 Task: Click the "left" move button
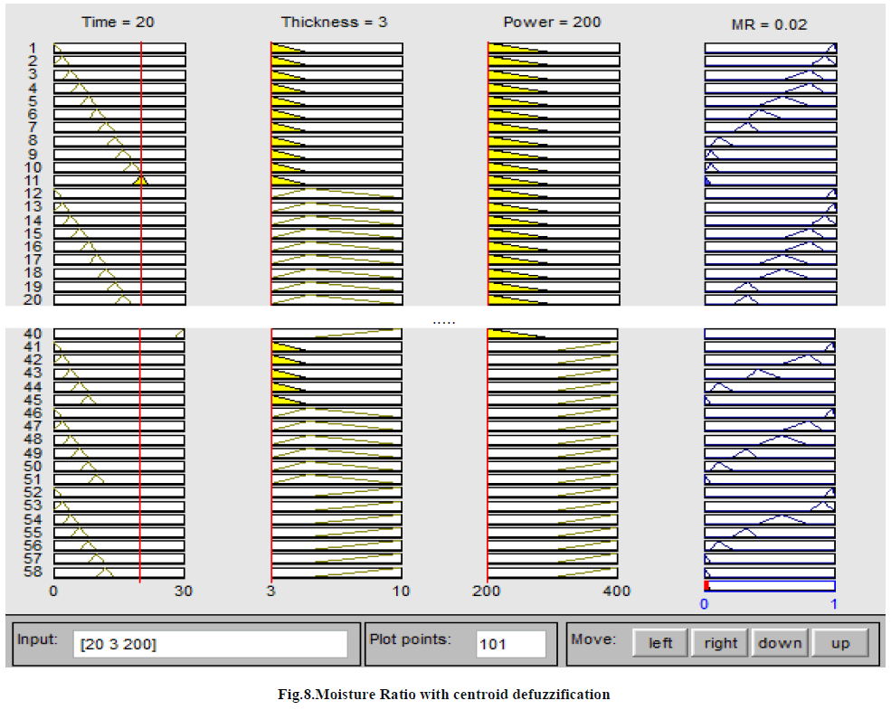[x=660, y=643]
